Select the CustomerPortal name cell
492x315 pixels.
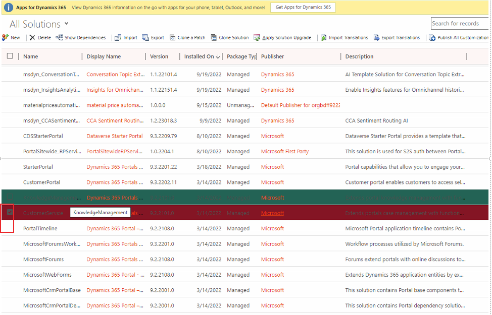(x=42, y=182)
